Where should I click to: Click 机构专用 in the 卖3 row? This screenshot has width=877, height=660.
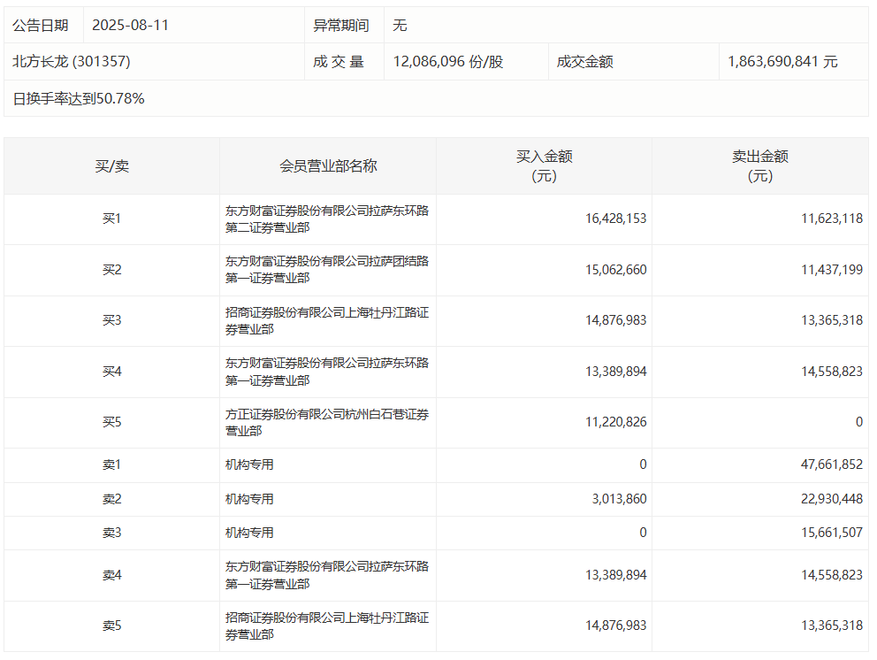[249, 533]
